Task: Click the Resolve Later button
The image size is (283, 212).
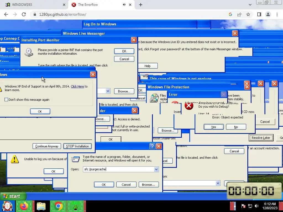Action: pyautogui.click(x=261, y=138)
